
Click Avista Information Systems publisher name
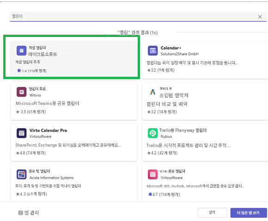point(51,178)
